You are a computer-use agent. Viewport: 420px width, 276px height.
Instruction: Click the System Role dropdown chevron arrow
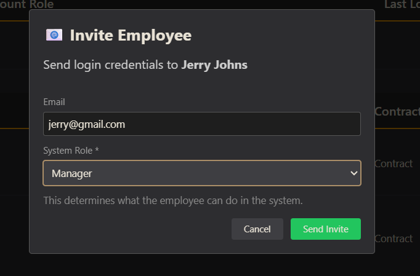pyautogui.click(x=353, y=173)
